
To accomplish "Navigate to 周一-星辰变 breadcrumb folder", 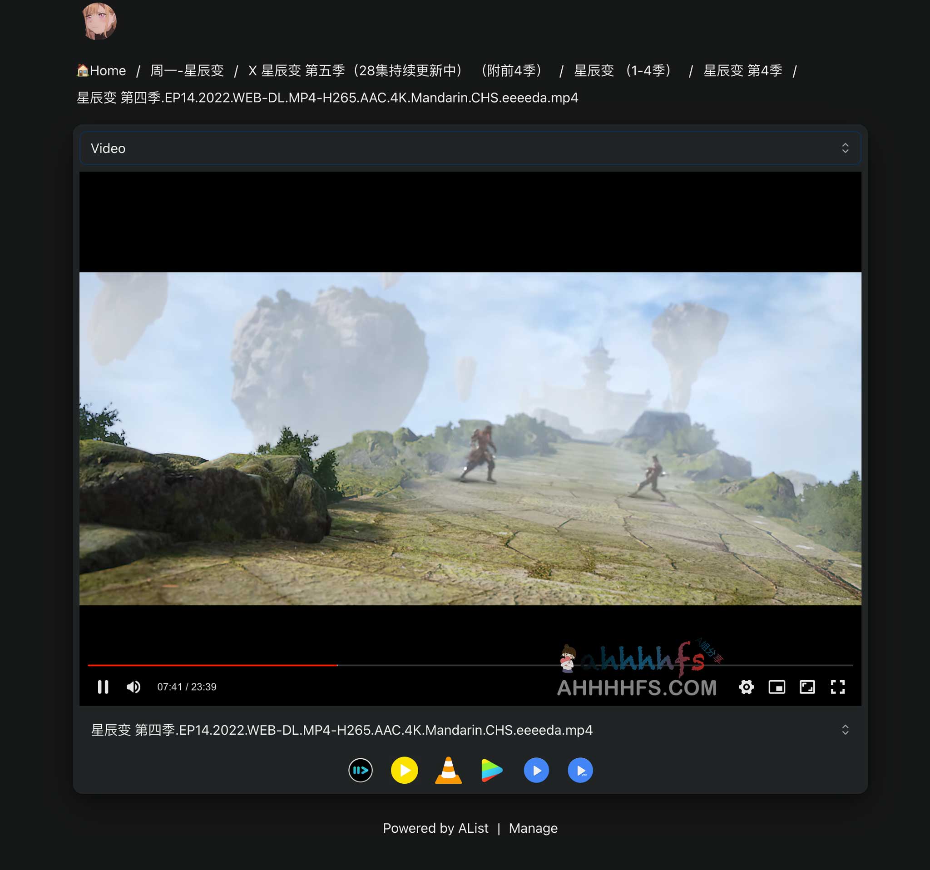I will pyautogui.click(x=187, y=71).
